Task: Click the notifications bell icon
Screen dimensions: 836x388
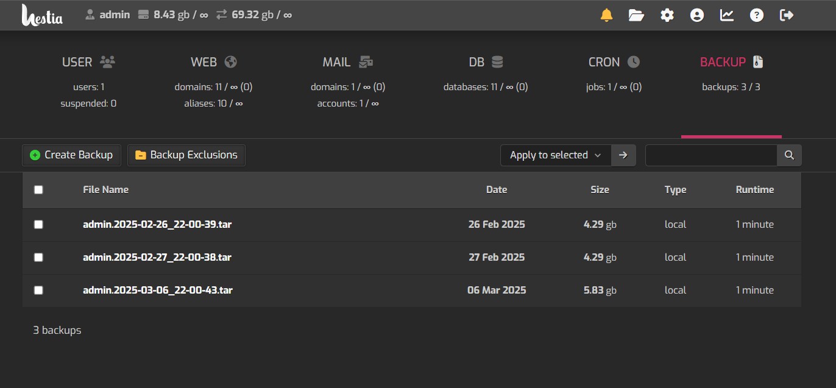Action: point(606,15)
